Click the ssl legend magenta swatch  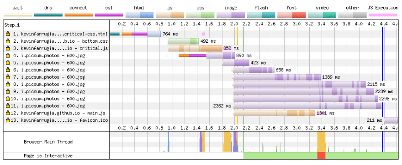coord(109,15)
